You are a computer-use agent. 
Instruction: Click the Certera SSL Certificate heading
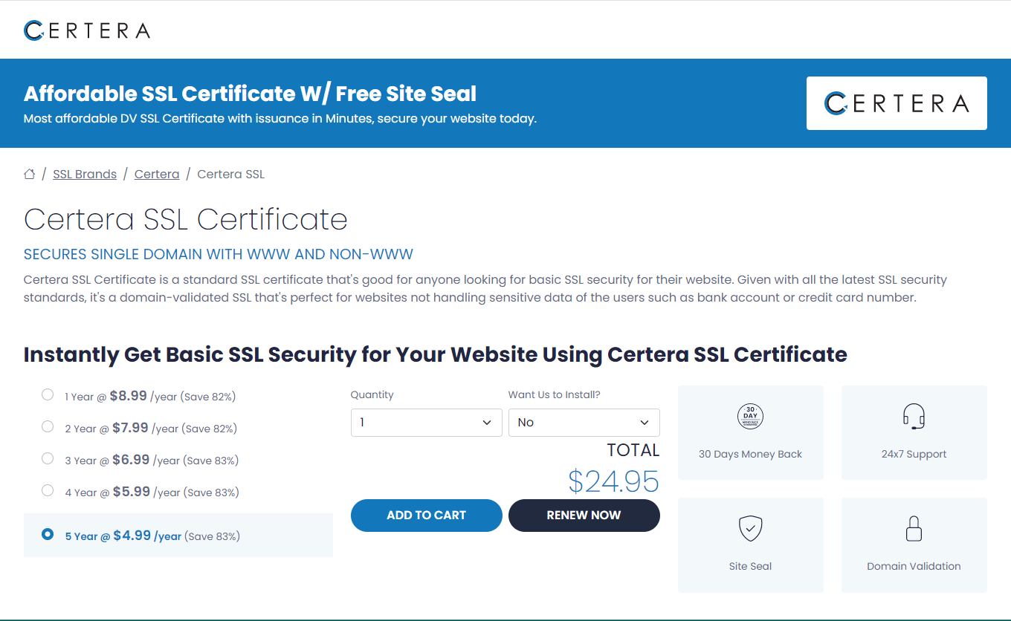tap(186, 220)
